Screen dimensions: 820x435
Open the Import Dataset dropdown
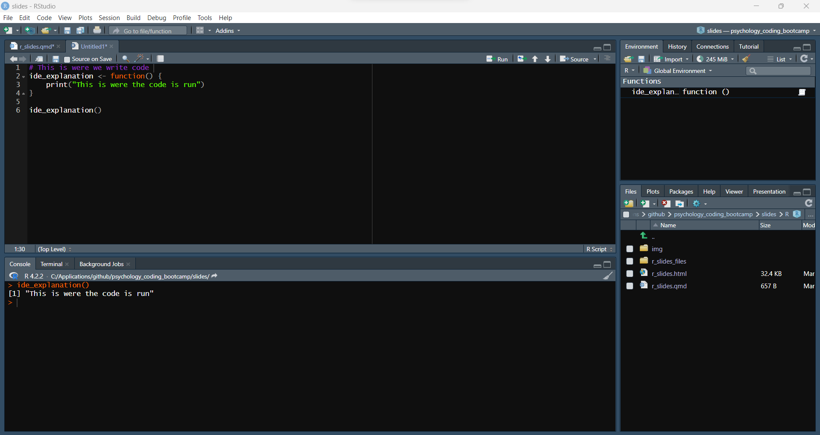pos(672,59)
